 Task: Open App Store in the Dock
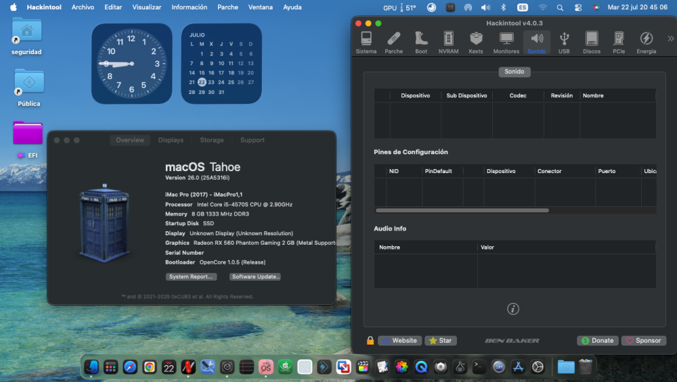click(518, 367)
